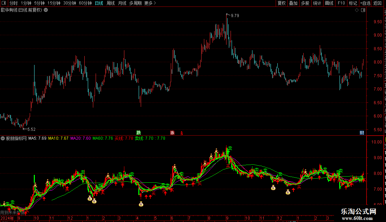The height and width of the screenshot is (222, 386).
Task: Click the MA60: 7.76 value
Action: [x=103, y=138]
